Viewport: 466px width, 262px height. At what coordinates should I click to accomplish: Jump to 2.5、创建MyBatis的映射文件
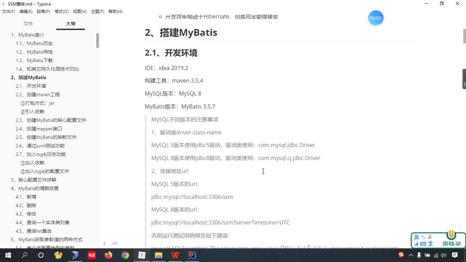click(x=46, y=137)
